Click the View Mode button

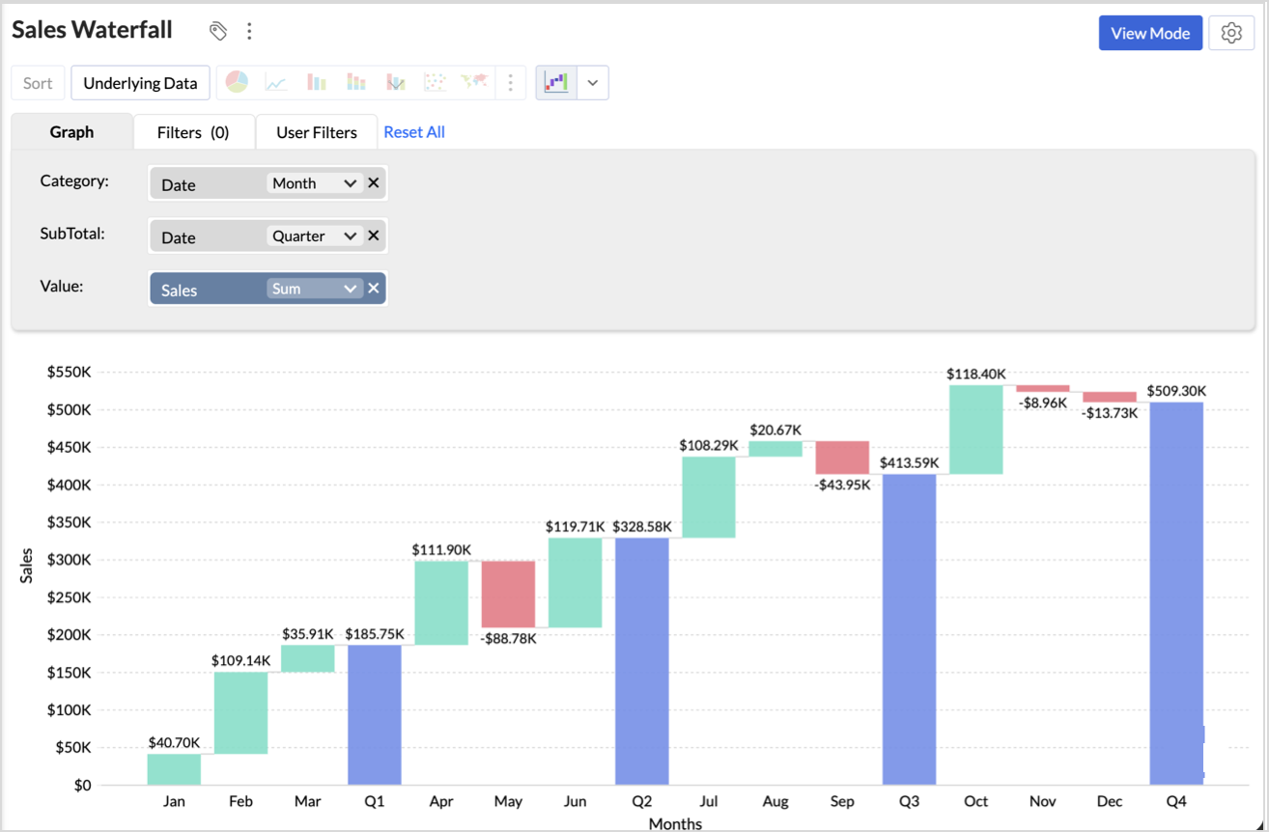click(1149, 33)
